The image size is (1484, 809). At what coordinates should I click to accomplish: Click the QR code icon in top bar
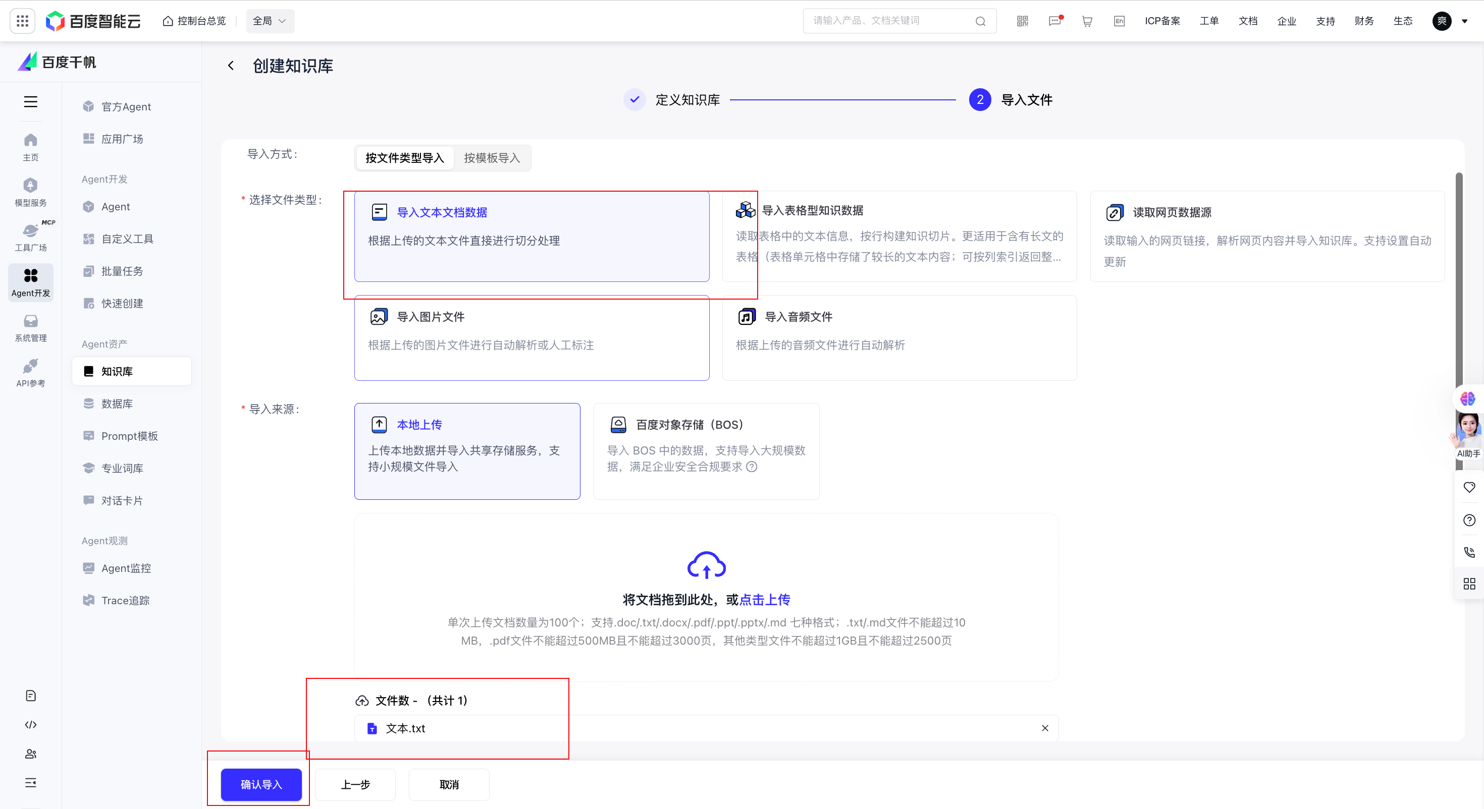[x=1023, y=21]
